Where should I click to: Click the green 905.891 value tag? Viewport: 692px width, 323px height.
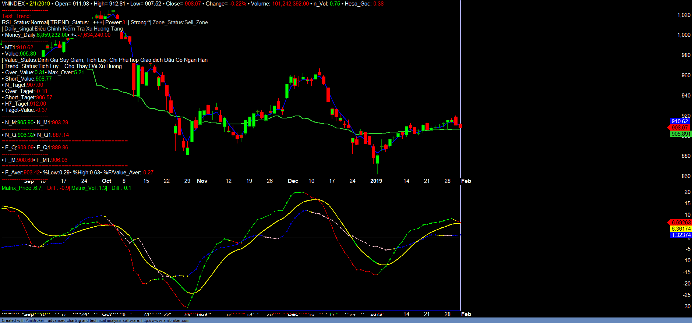coord(681,134)
